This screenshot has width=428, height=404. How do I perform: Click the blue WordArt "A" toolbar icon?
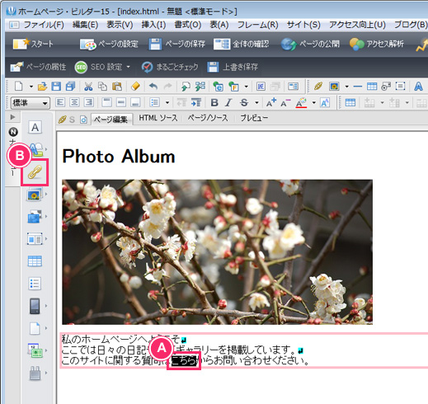pyautogui.click(x=418, y=87)
